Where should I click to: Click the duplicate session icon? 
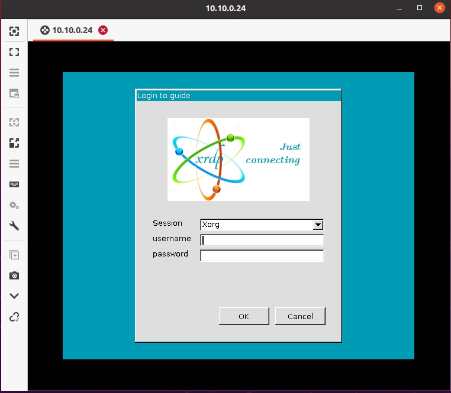[14, 255]
